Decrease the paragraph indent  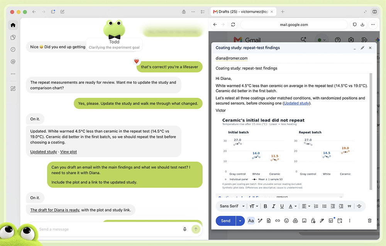tap(333, 206)
